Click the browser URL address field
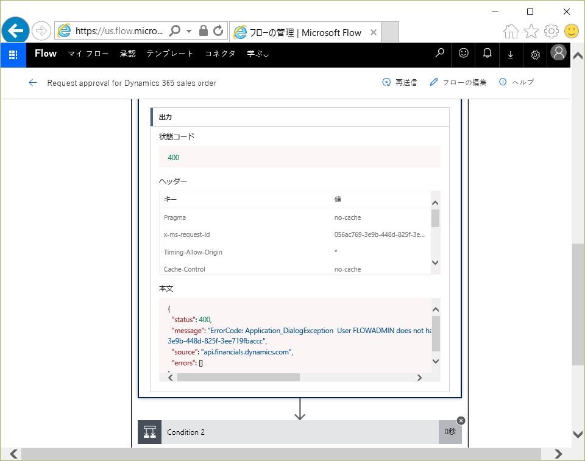Screen dimensions: 585x461 tap(119, 30)
